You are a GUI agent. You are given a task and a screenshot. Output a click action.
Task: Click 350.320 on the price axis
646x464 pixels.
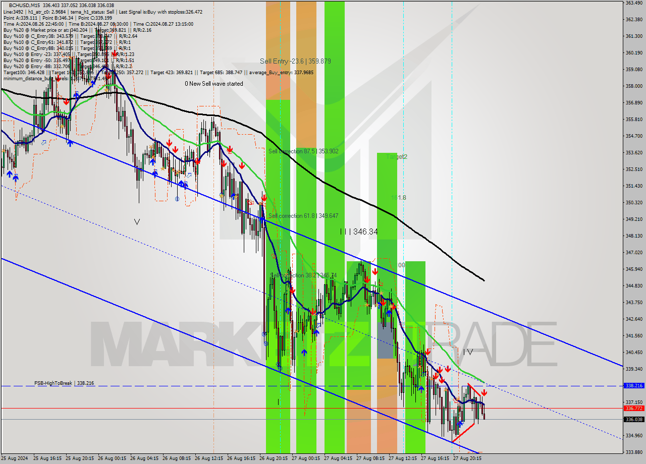pos(634,203)
